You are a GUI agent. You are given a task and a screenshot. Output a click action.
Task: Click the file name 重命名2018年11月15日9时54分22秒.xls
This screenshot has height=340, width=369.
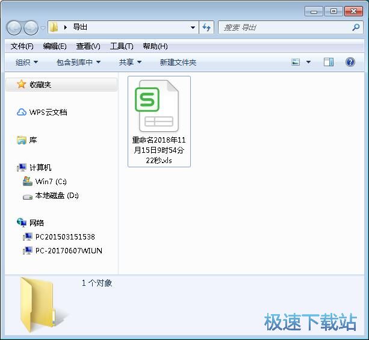click(159, 150)
